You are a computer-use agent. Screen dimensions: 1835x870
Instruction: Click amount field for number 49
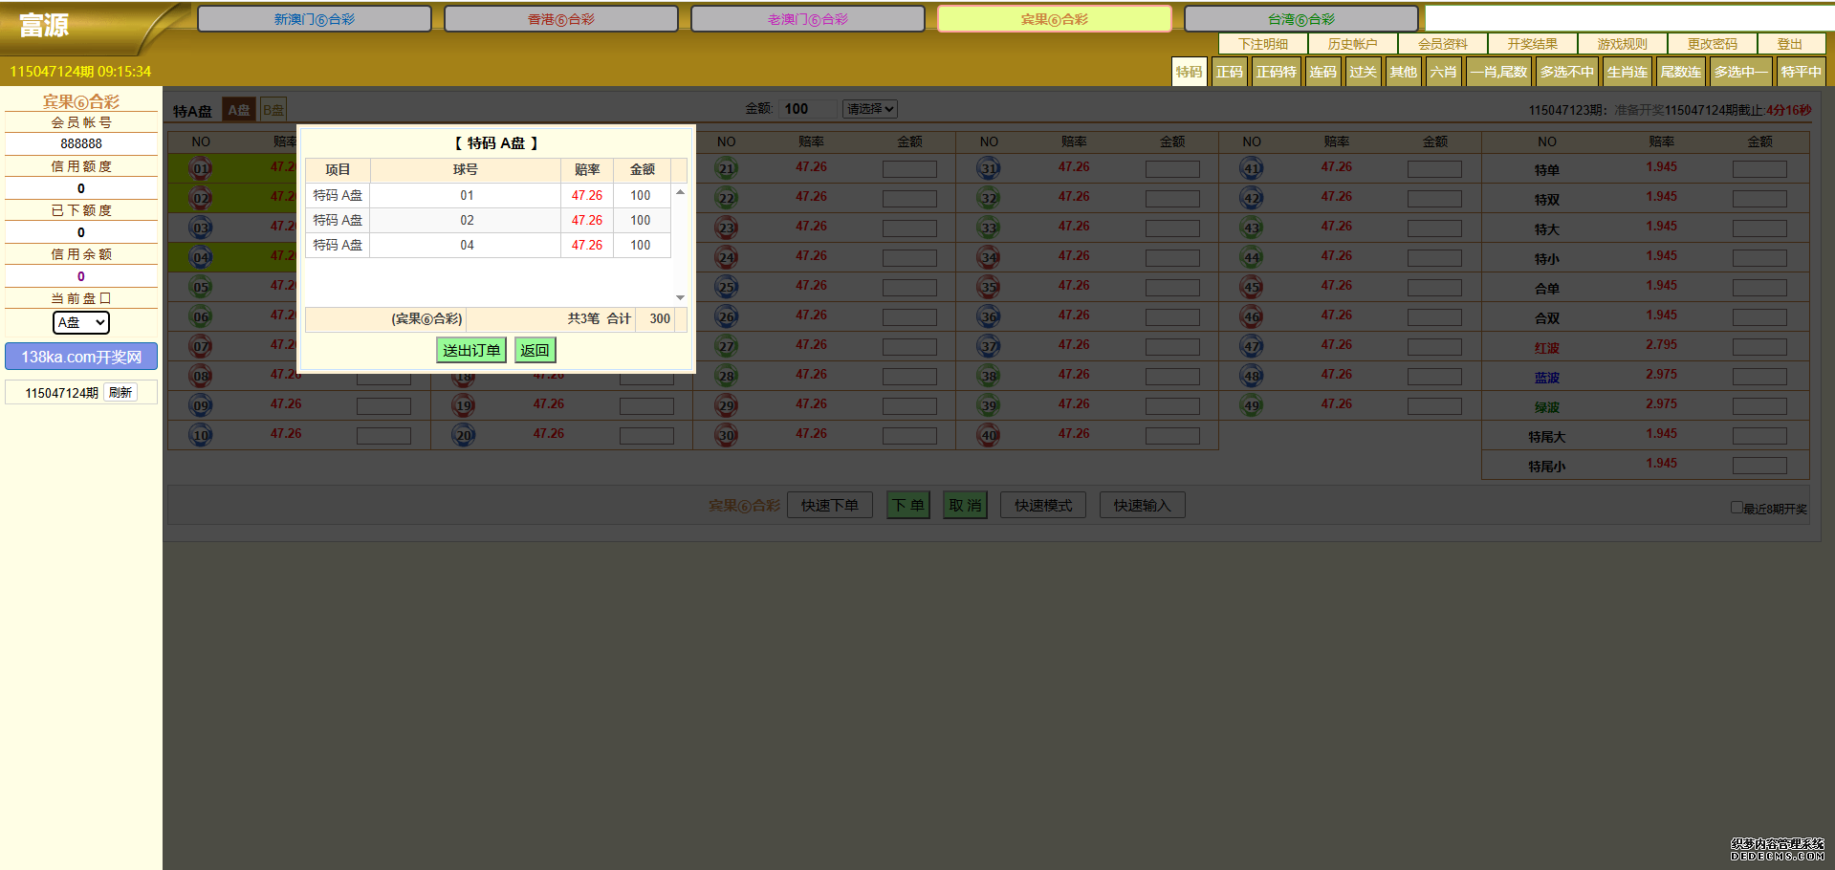pos(1434,406)
